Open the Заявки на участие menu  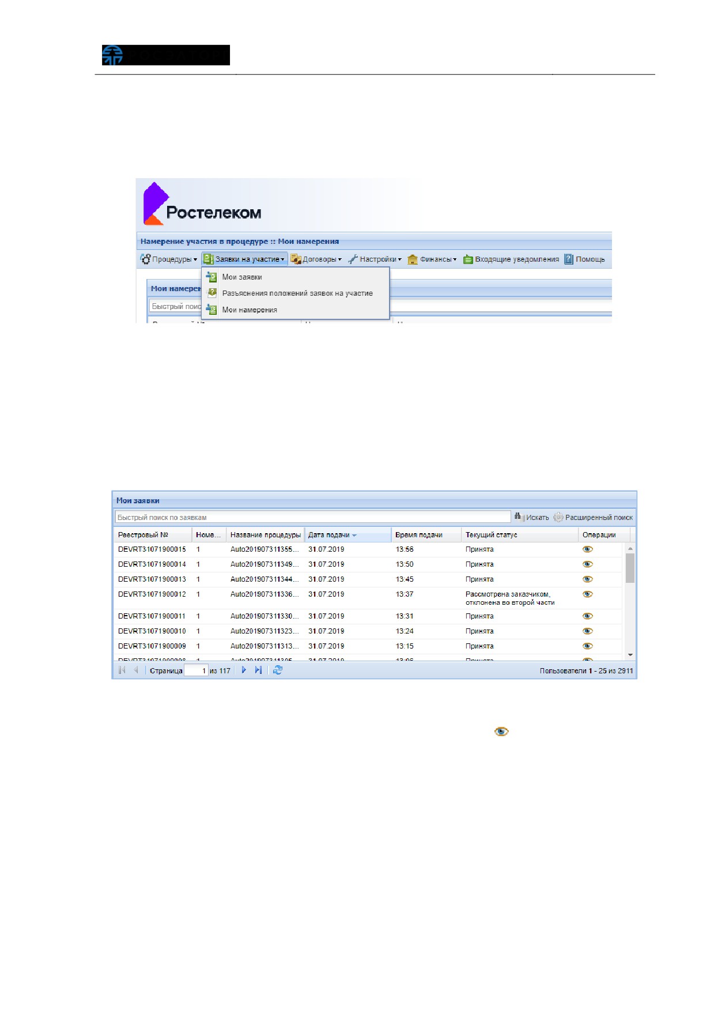coord(244,259)
